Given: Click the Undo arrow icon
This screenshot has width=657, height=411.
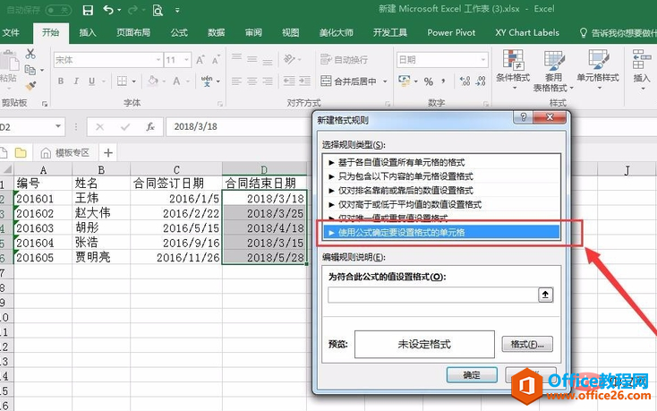Looking at the screenshot, I should pyautogui.click(x=108, y=10).
